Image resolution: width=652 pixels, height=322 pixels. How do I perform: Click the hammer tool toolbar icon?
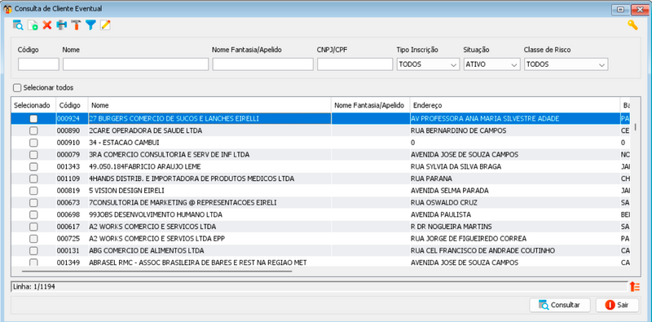point(76,25)
